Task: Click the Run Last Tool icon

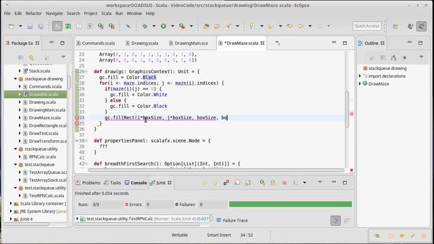Action: click(182, 26)
